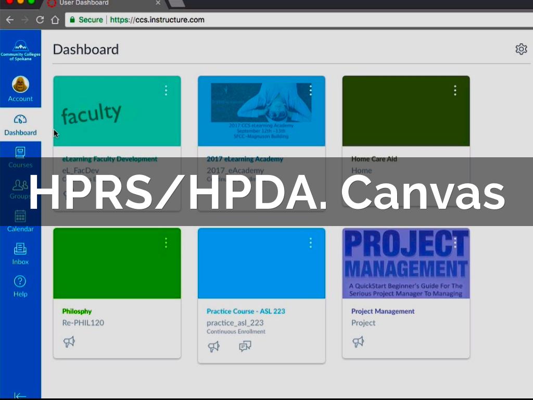Collapse the global navigation sidebar

(x=20, y=395)
